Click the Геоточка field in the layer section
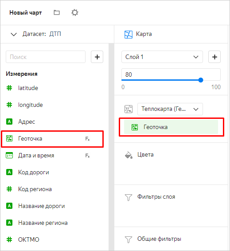Screen dimensions: 230x251 [x=171, y=127]
